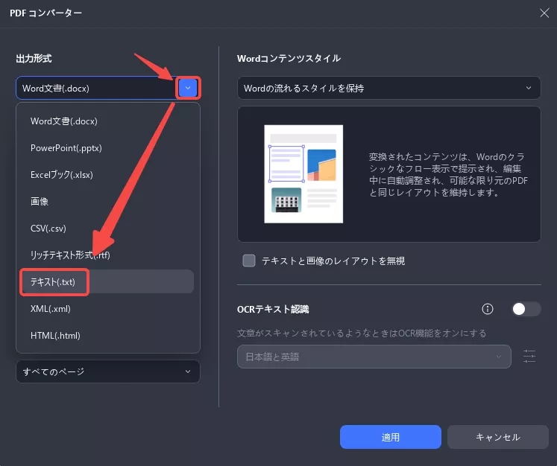Toggle the OCRテキスト認識 switch on
557x466 pixels.
[526, 309]
